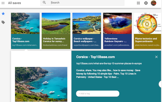Viewport: 162px width, 102px height.
Task: Close the Corsica detail panel
Action: click(x=156, y=57)
